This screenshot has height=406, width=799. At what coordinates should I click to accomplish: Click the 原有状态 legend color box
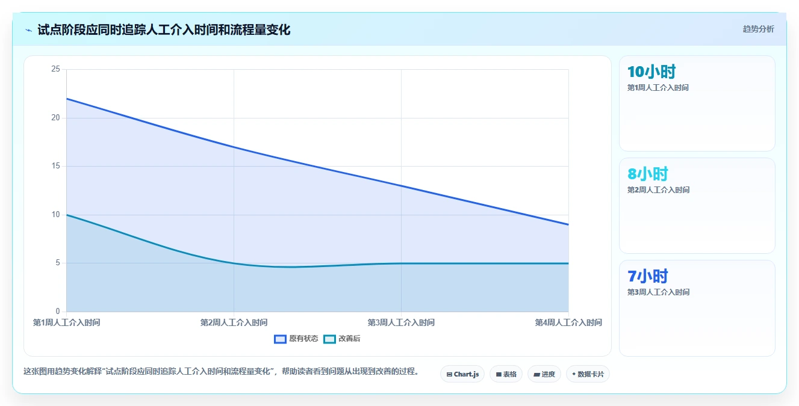[280, 339]
